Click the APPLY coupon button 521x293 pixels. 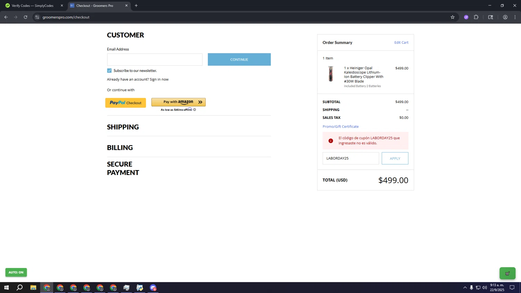click(x=395, y=158)
